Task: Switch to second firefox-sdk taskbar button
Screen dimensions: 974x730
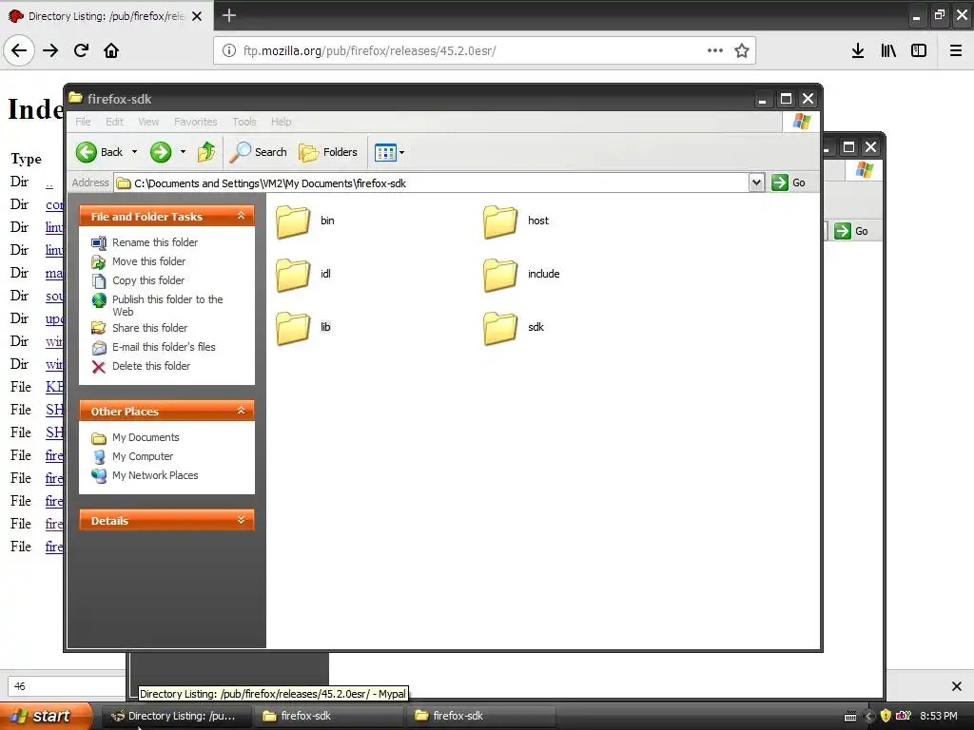Action: 481,716
